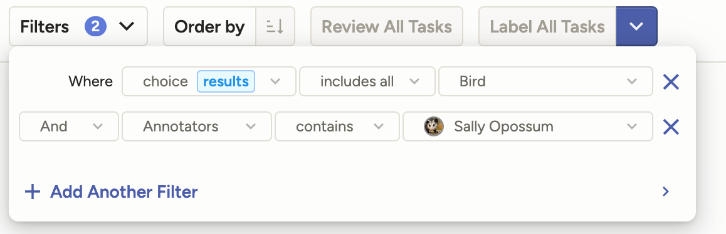Remove the Bird choice filter row
The width and height of the screenshot is (726, 234).
click(x=671, y=82)
